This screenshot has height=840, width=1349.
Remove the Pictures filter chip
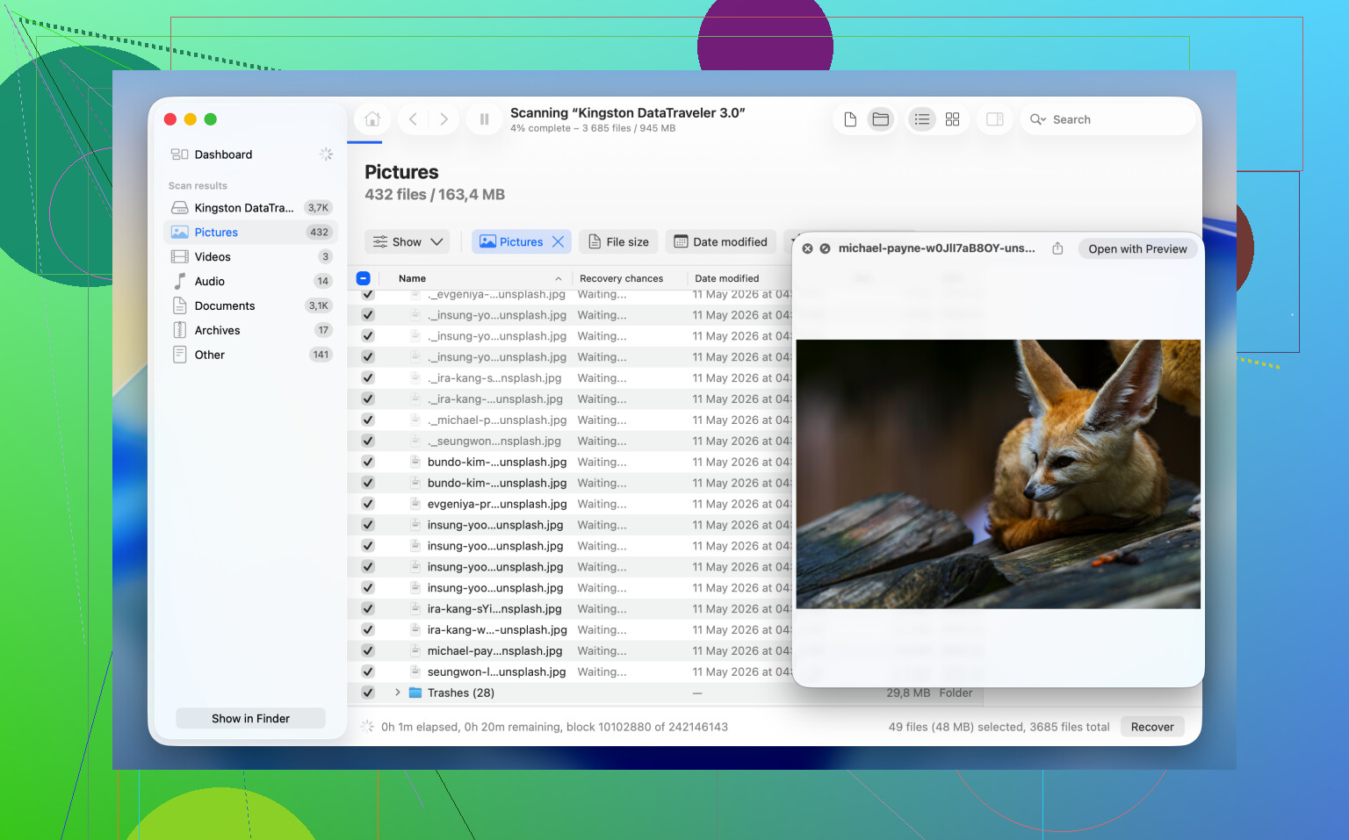point(558,242)
